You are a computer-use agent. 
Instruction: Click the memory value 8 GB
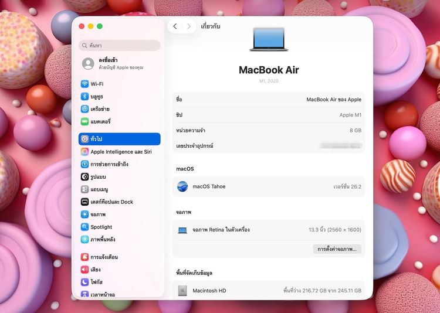[356, 130]
